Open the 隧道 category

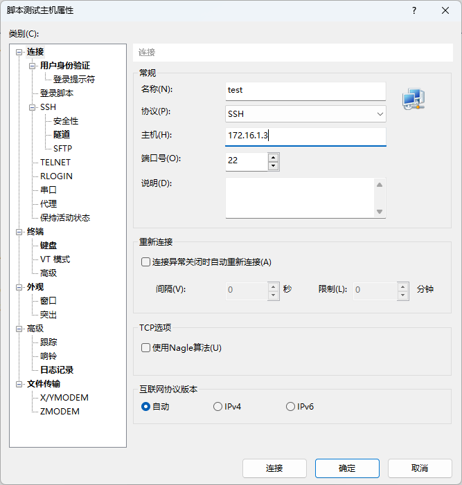[62, 134]
